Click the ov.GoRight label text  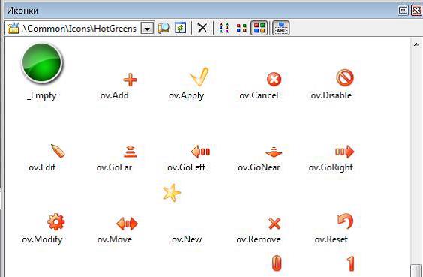point(331,167)
